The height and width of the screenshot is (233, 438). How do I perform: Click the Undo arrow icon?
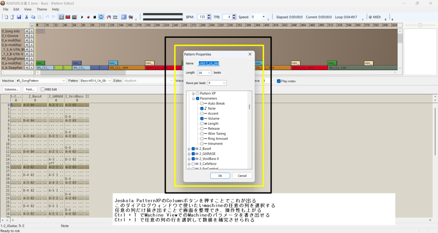coord(47,17)
